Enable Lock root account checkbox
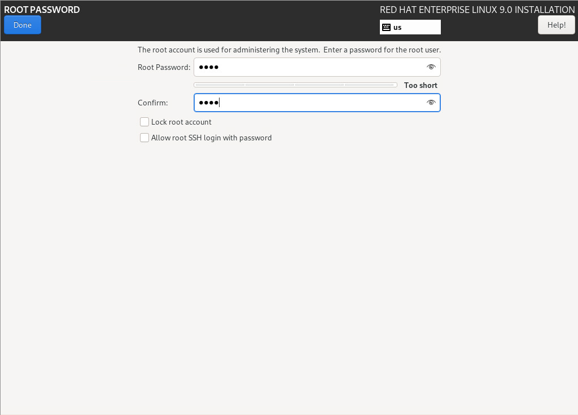The height and width of the screenshot is (415, 578). (144, 122)
